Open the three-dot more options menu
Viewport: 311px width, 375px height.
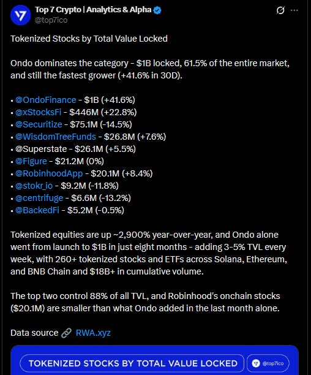click(294, 10)
